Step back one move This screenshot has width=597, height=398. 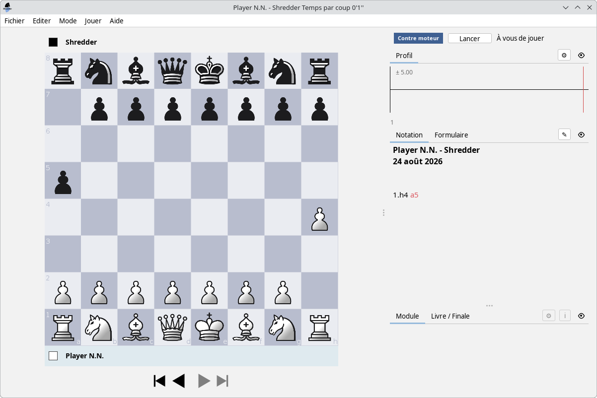pyautogui.click(x=179, y=381)
